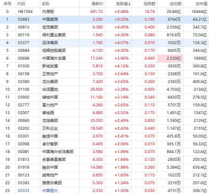Click turnover value 4.703亿
209x194 pixels.
tap(174, 90)
